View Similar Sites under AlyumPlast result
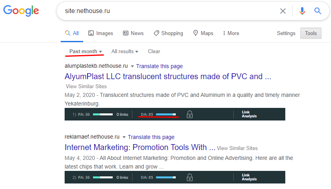331x189 pixels. pos(86,87)
